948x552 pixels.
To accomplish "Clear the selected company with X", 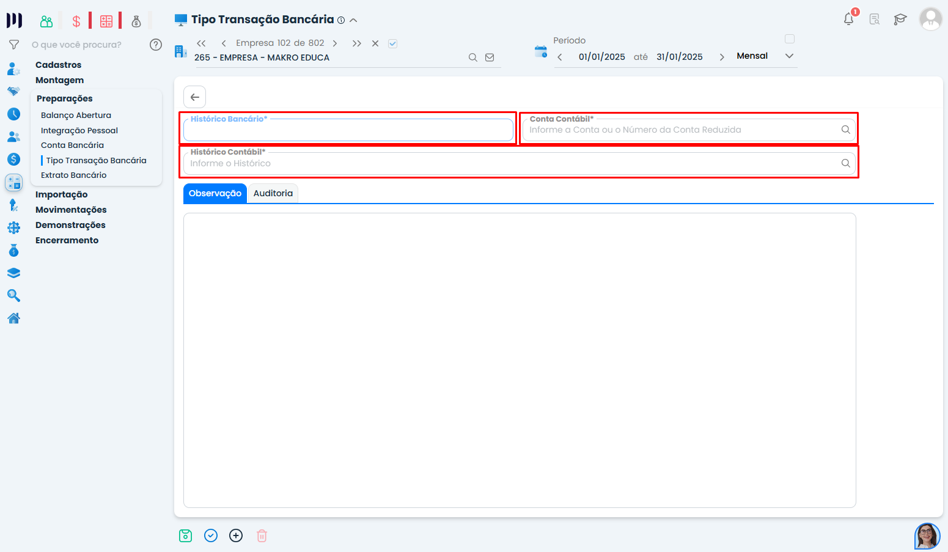I will click(x=375, y=43).
